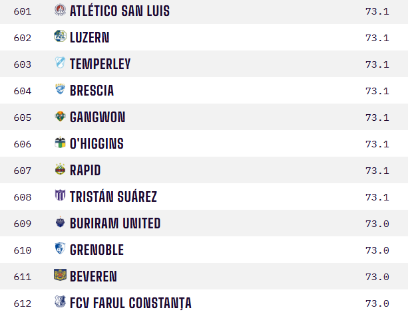Screen dimensions: 408x314
Task: Click rank number 605 for Gangwon
Action: tap(23, 118)
